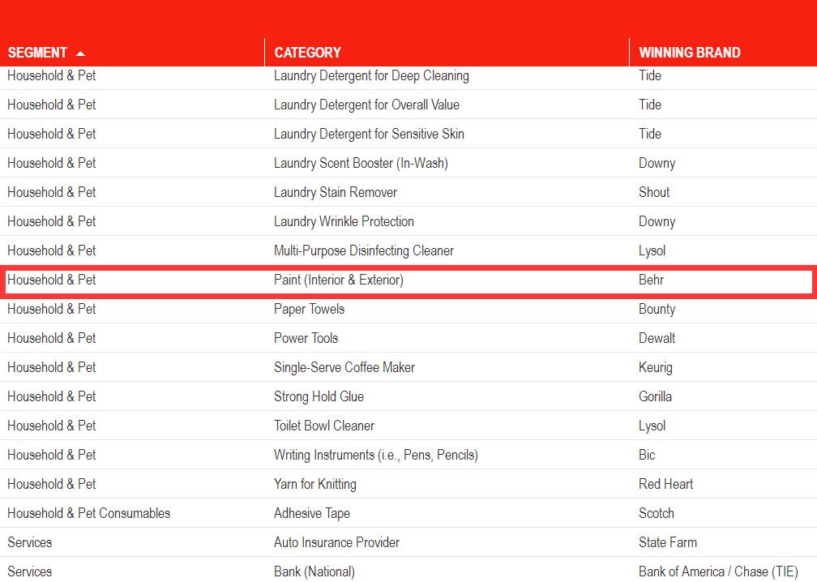817x582 pixels.
Task: Click 'Lysol' in the Multi-Purpose Disinfecting Cleaner row
Action: coord(652,250)
